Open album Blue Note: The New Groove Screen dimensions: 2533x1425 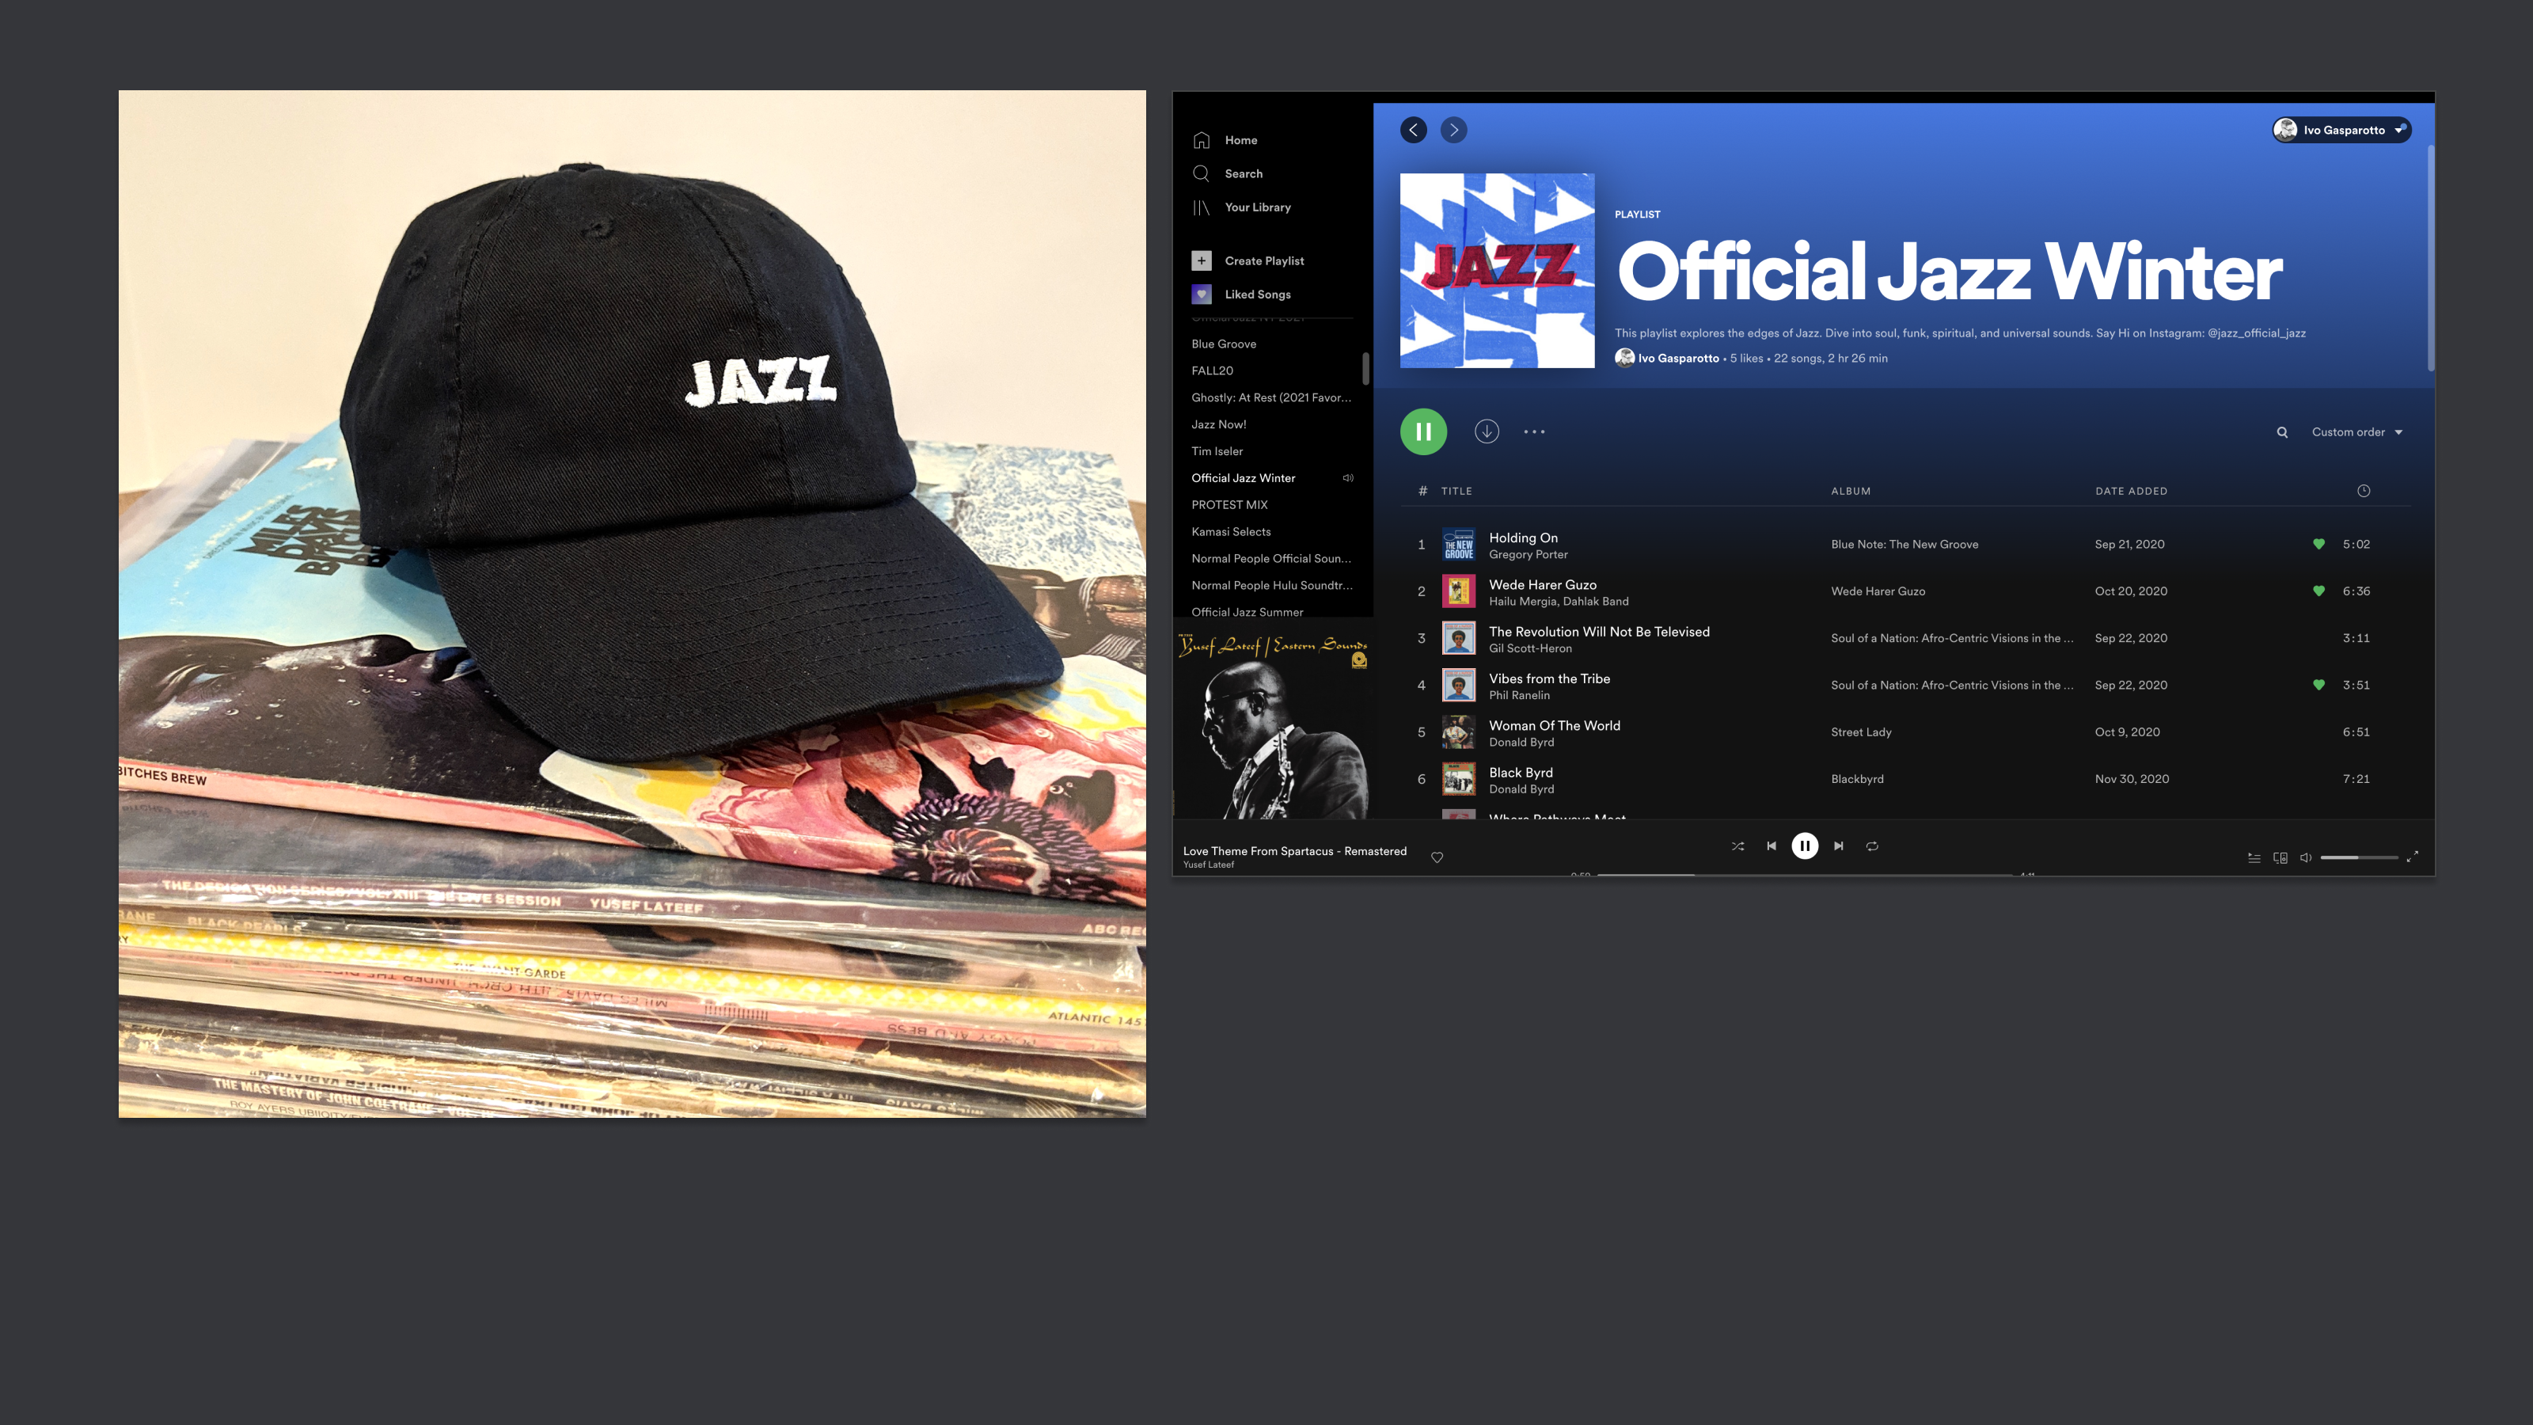coord(1904,544)
